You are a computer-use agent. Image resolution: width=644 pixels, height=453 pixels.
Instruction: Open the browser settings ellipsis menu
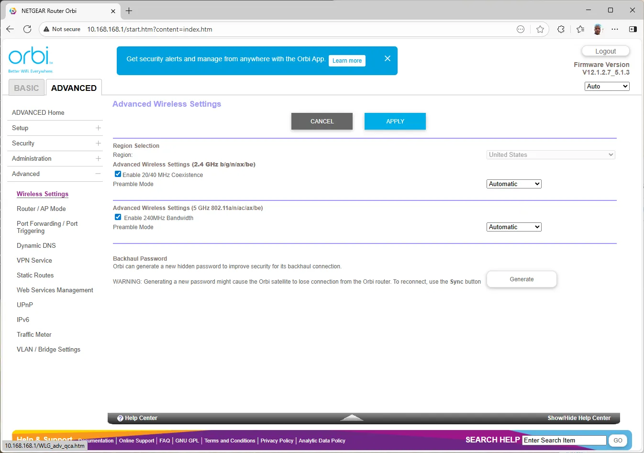[615, 29]
